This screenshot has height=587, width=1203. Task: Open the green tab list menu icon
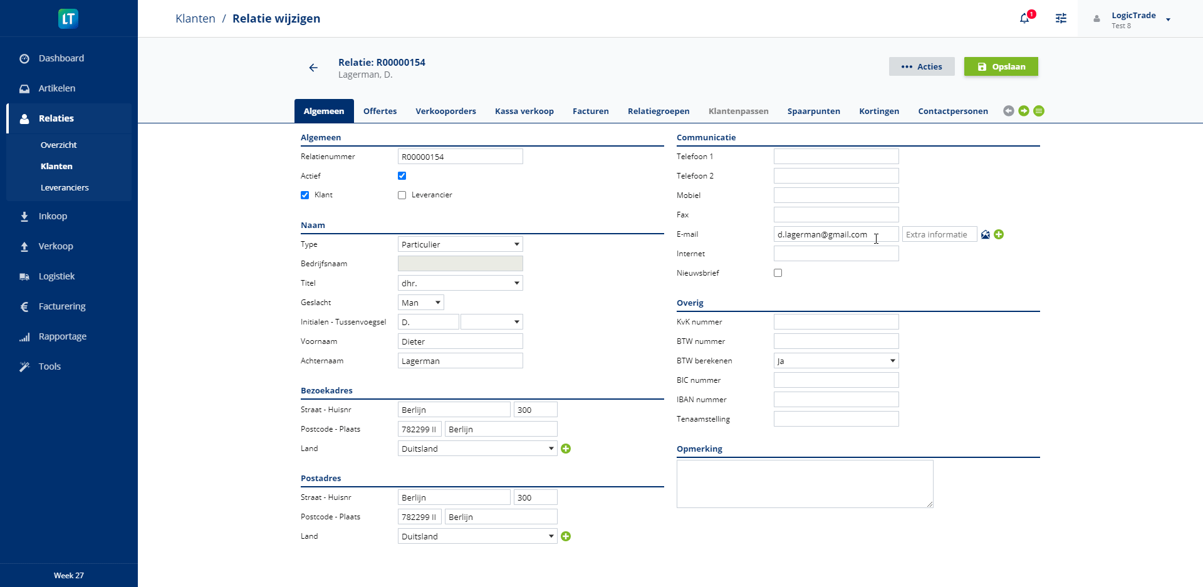pos(1039,111)
